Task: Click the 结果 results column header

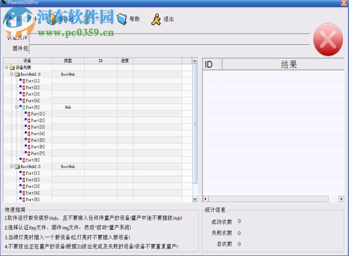Action: point(283,64)
